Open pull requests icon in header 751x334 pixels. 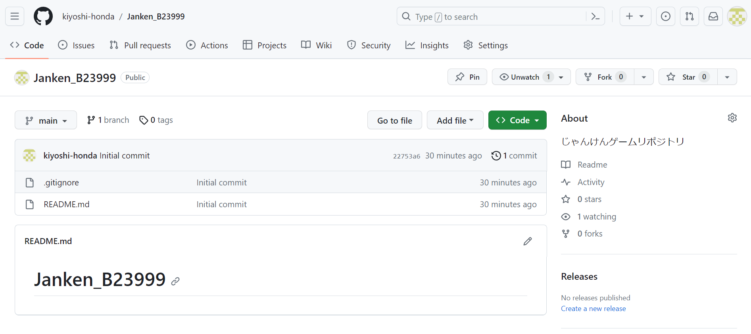[689, 16]
